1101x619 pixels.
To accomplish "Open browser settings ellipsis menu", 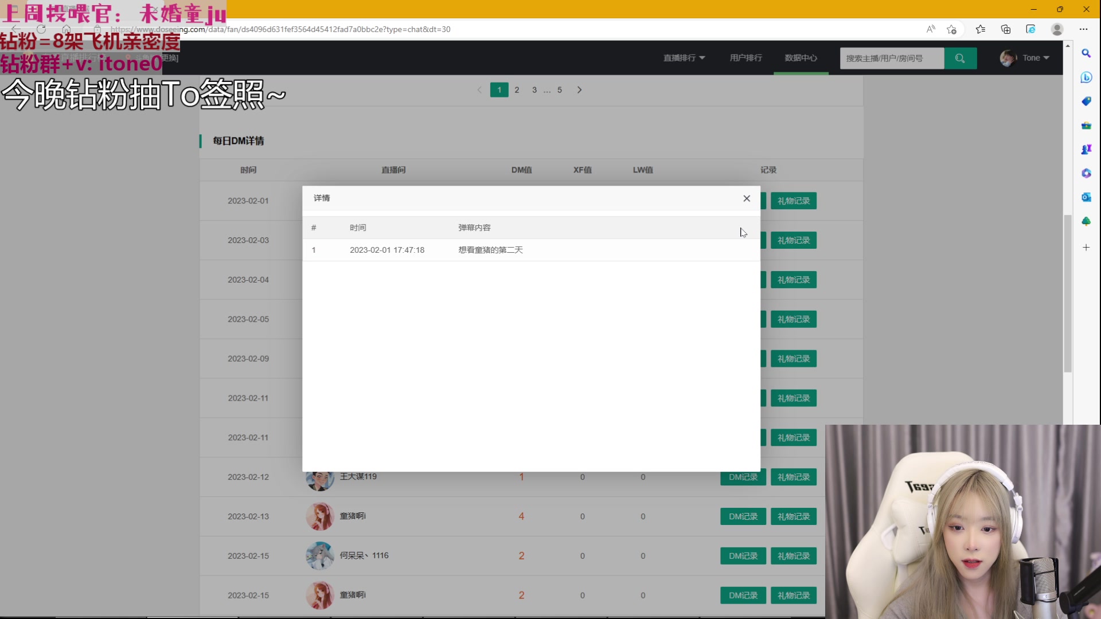I will [1083, 29].
